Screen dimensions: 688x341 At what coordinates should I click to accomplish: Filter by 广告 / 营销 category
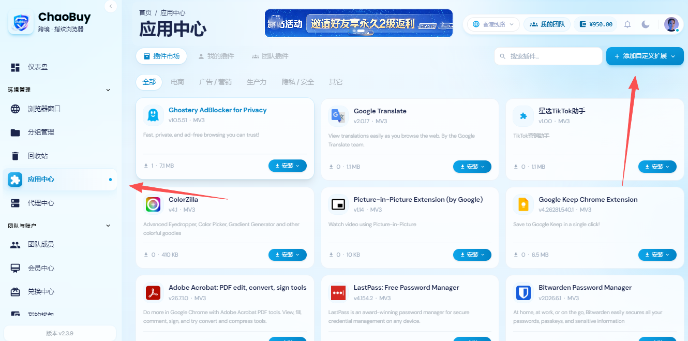click(215, 82)
